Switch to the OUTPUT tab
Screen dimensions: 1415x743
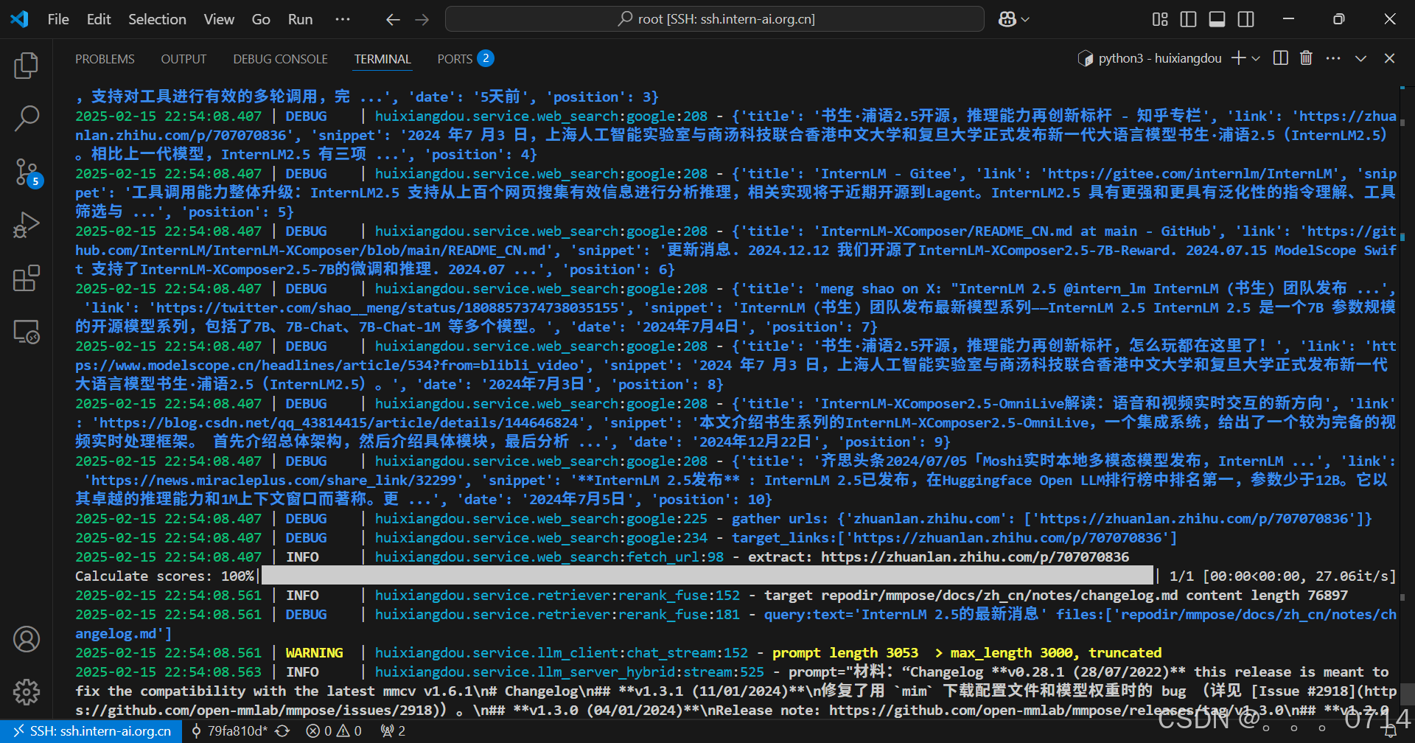(184, 59)
